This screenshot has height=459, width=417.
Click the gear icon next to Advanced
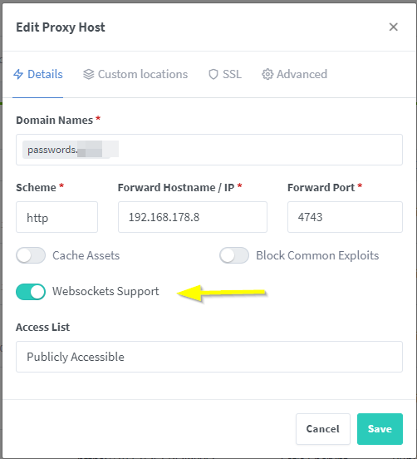(267, 74)
